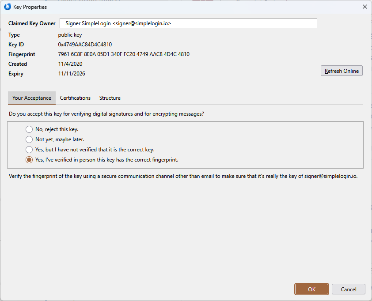The image size is (372, 301).
Task: Select "No, reject this key" option
Action: click(x=29, y=129)
